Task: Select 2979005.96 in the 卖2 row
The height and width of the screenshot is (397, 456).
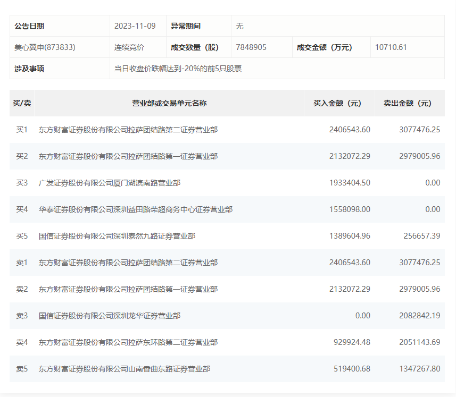Action: click(x=420, y=289)
